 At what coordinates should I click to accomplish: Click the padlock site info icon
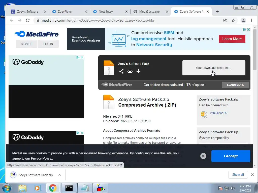tap(38, 20)
